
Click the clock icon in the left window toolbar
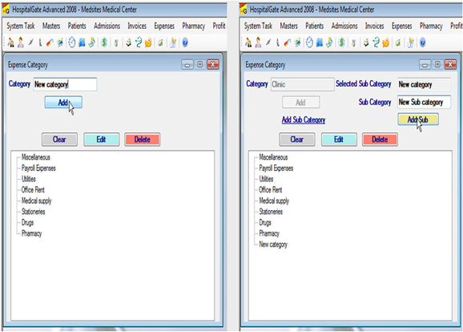72,43
